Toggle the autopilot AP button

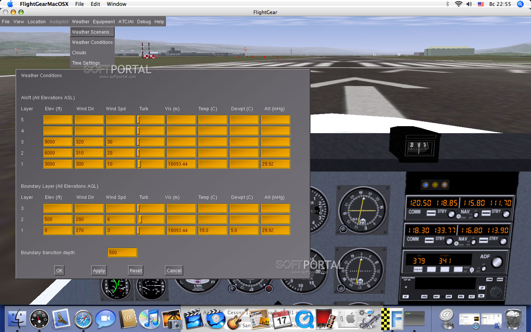(x=406, y=297)
